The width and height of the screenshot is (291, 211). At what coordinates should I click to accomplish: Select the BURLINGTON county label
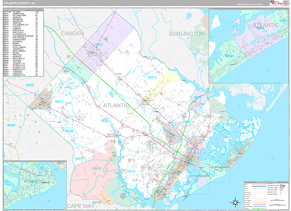(187, 34)
